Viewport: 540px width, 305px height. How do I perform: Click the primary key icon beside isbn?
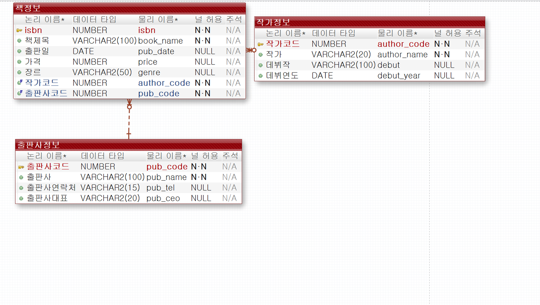coord(19,30)
